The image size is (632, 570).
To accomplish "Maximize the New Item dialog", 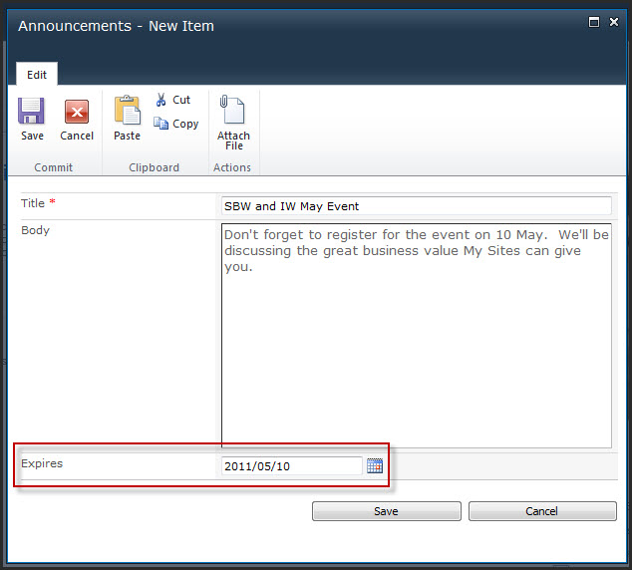I will click(594, 21).
